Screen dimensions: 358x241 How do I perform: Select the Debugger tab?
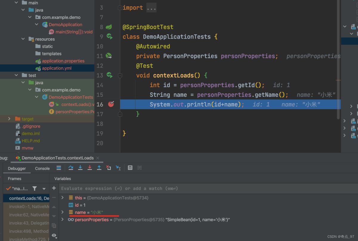(x=17, y=168)
